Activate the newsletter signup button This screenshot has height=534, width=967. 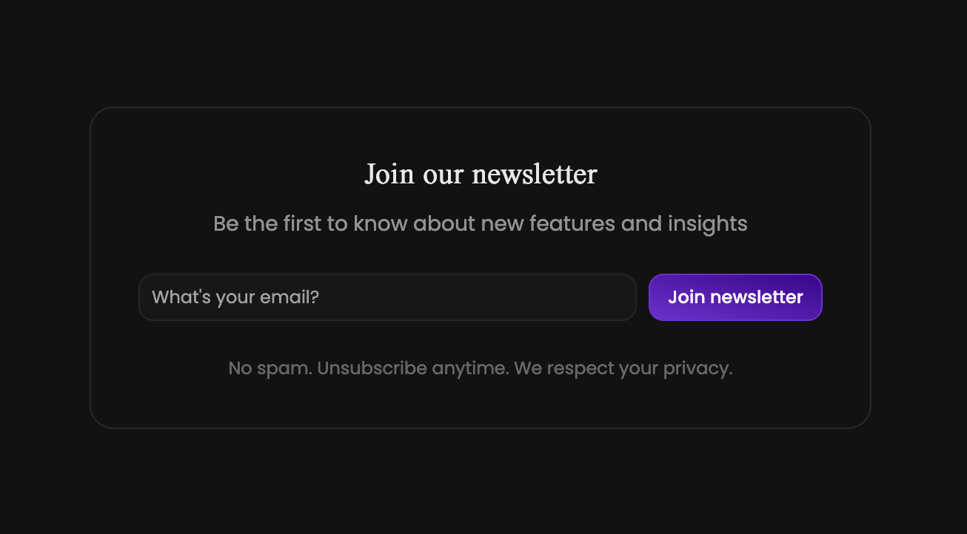coord(735,297)
